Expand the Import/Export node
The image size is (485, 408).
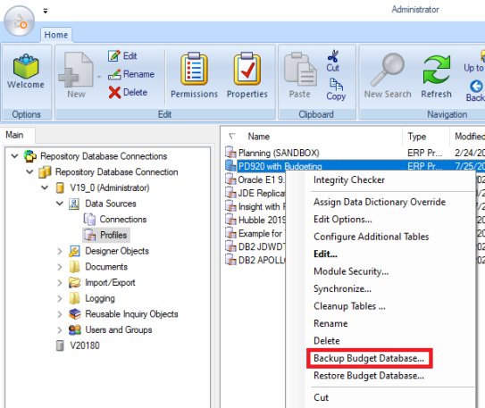(60, 282)
